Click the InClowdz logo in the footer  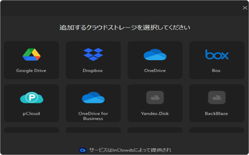pos(83,150)
